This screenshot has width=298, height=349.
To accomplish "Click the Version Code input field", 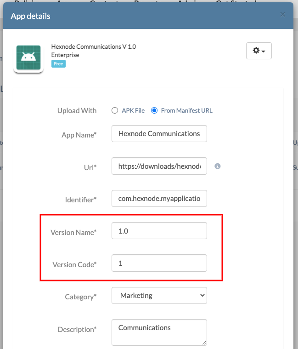I will (x=159, y=263).
